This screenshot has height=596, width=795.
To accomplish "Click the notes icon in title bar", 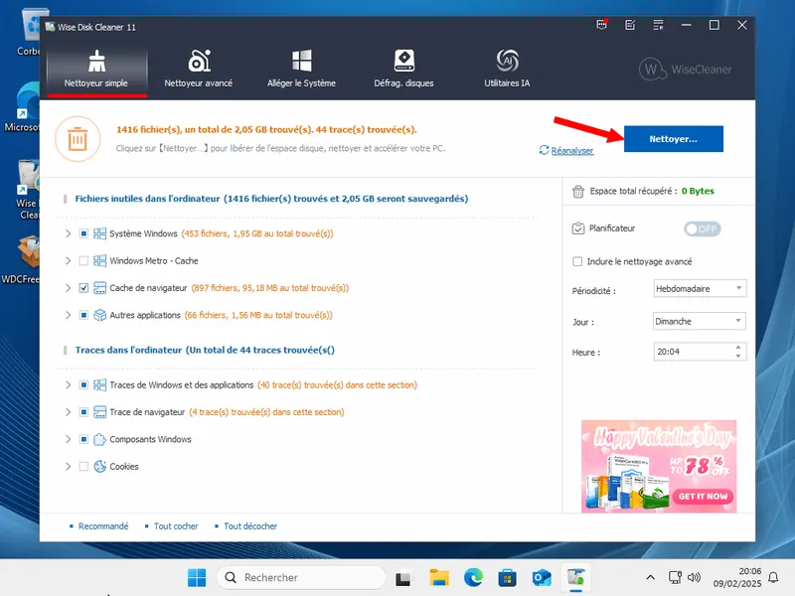I will click(x=630, y=25).
